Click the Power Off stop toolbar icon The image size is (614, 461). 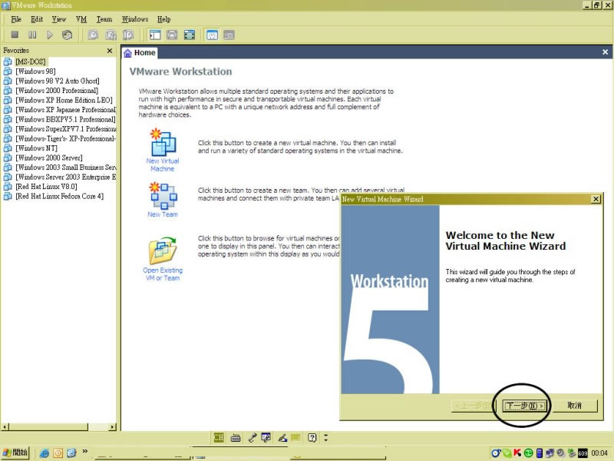[x=15, y=35]
